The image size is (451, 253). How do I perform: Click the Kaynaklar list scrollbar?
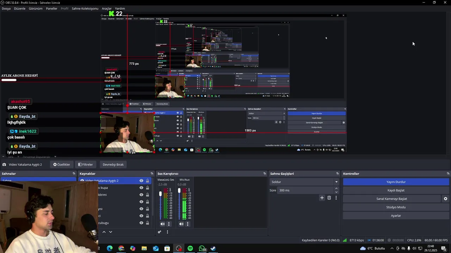click(x=153, y=197)
